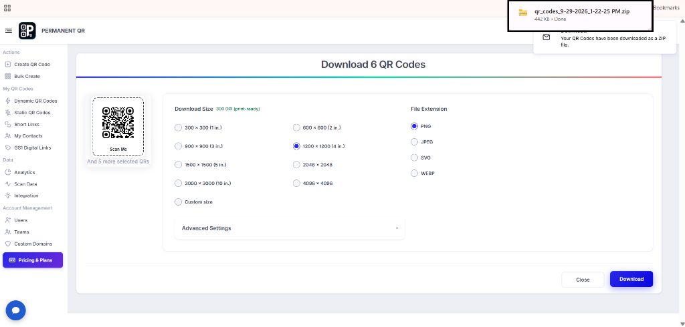
Task: Click the GS1 Digital Links tag icon
Action: 7,147
